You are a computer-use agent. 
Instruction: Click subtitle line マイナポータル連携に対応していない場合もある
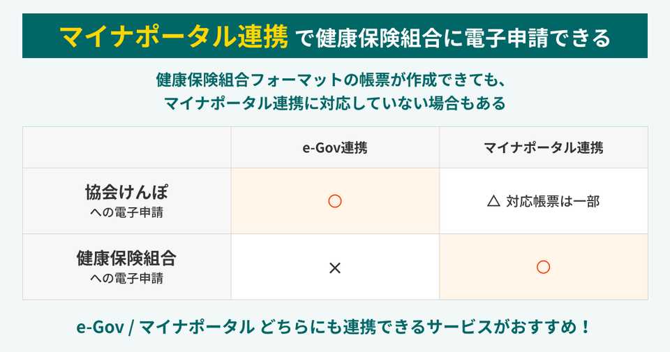point(334,103)
